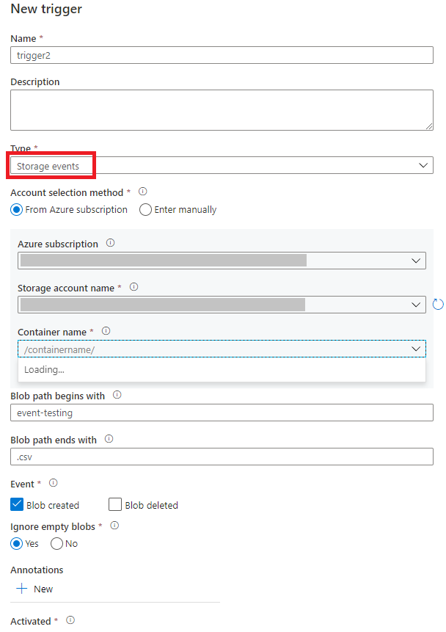Image resolution: width=446 pixels, height=632 pixels.
Task: Open the Blob path begins with info tooltip
Action: (x=117, y=395)
